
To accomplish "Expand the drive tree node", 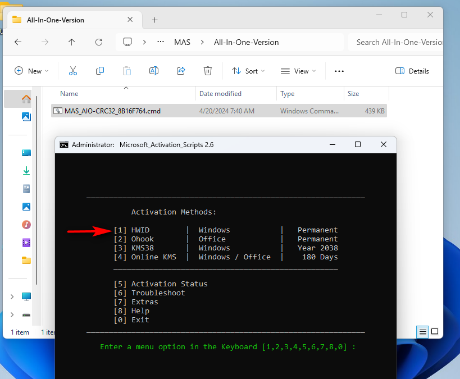I will (x=12, y=315).
